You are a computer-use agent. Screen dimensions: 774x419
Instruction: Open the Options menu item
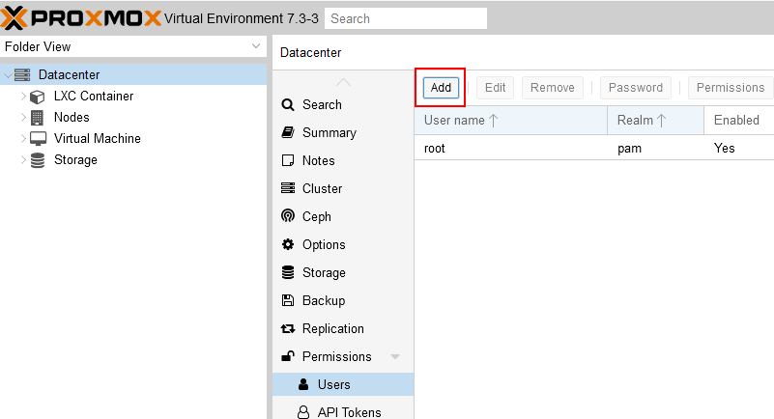343,244
